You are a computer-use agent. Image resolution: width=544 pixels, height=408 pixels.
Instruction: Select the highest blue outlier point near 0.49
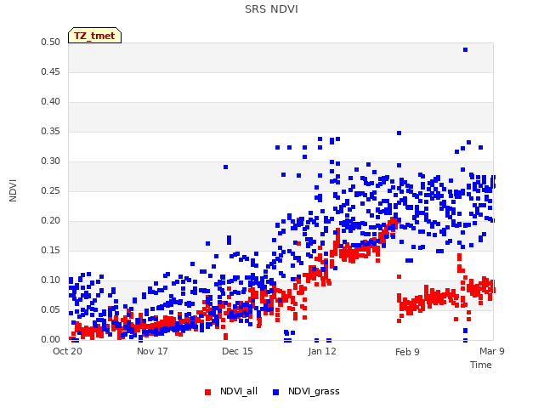466,50
